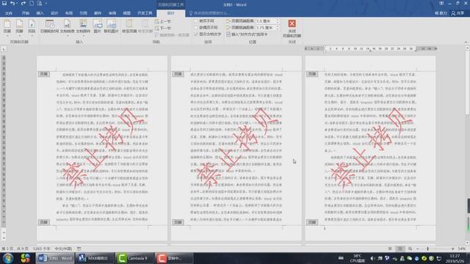470x264 pixels.
Task: Expand the Header (页眉) dropdown arrow
Action: coord(7,36)
